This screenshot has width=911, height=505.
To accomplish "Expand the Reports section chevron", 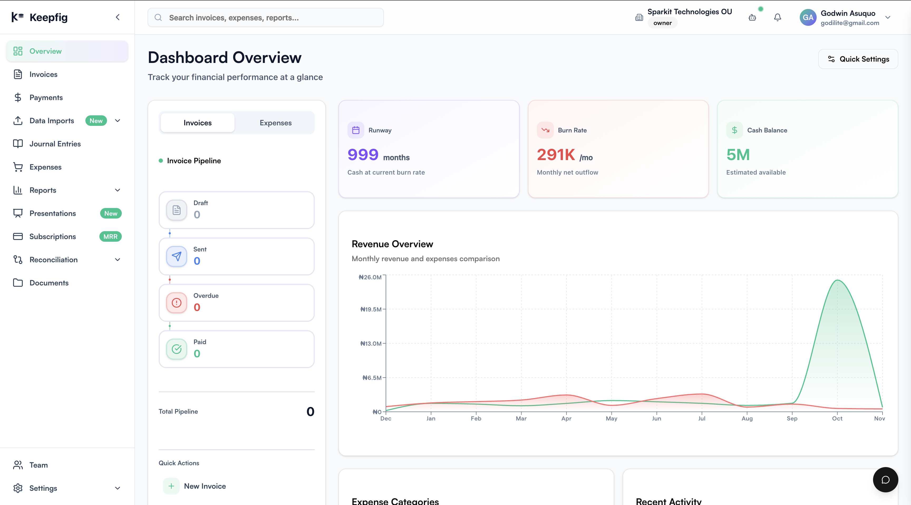I will coord(117,190).
